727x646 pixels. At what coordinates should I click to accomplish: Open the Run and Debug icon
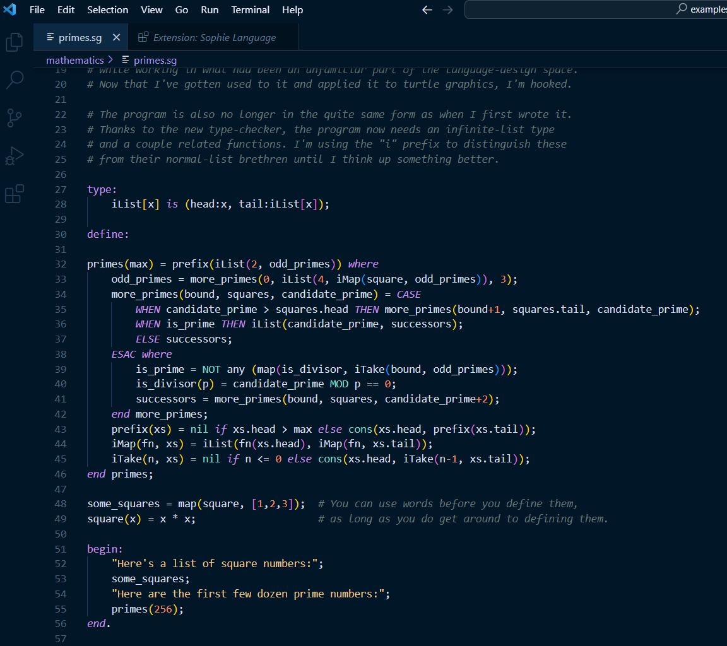[x=14, y=156]
